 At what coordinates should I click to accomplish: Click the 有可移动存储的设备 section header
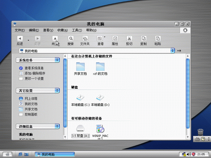tap(86, 118)
